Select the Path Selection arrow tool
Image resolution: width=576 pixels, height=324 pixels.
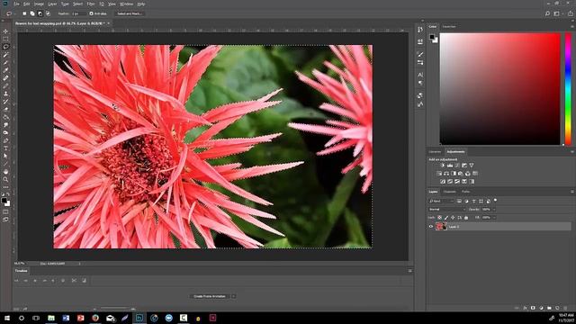[x=5, y=156]
